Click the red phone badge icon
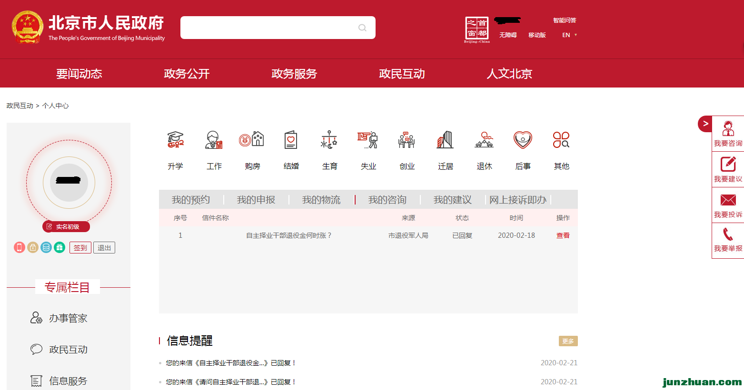Viewport: 744px width, 390px height. 19,247
